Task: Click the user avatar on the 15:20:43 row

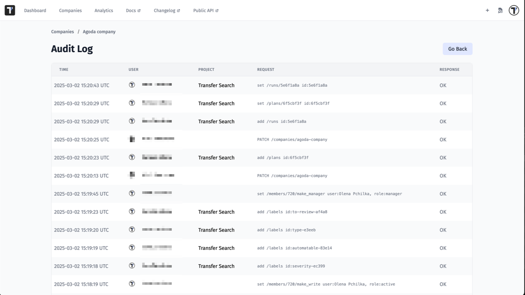Action: tap(132, 85)
